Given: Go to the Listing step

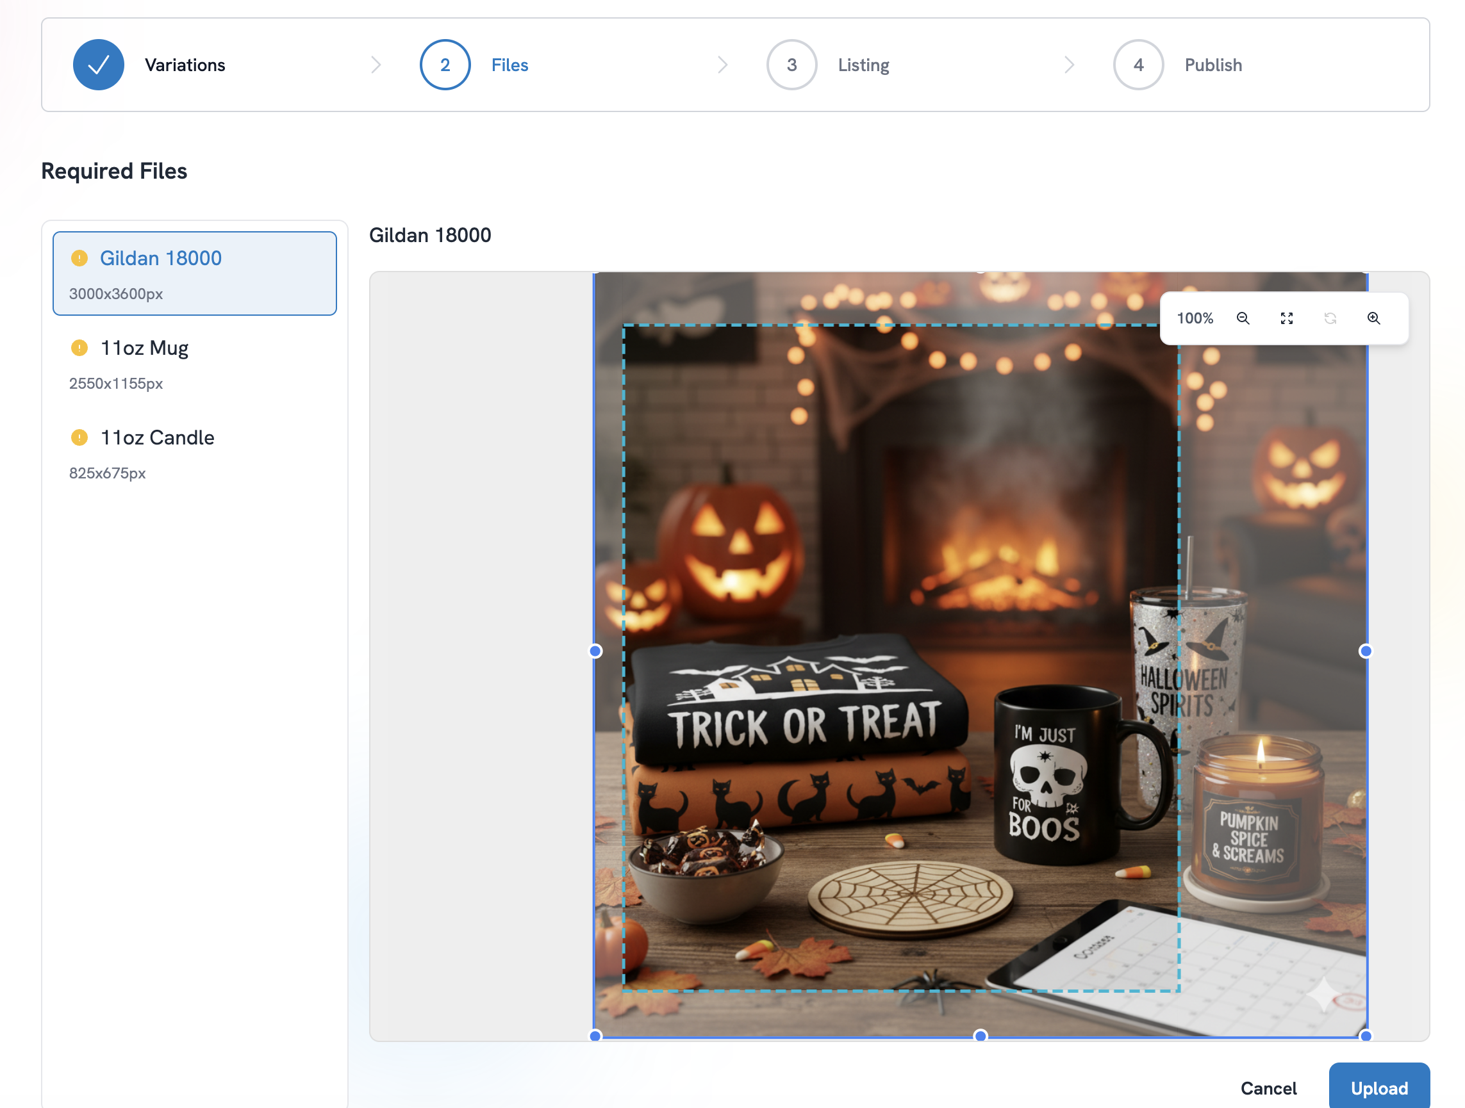Looking at the screenshot, I should 863,65.
